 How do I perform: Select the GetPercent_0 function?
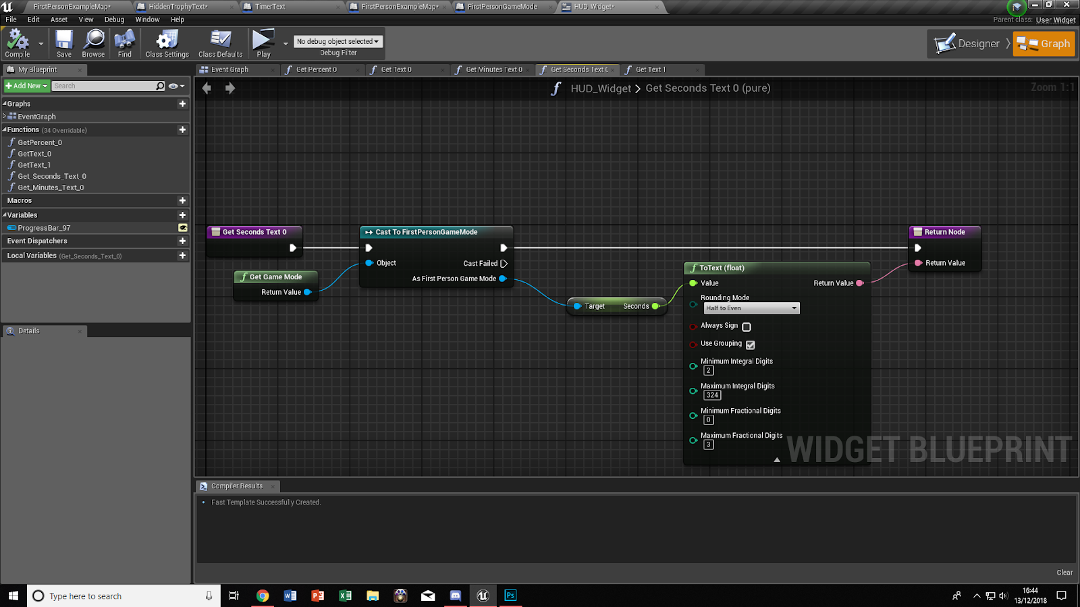pyautogui.click(x=40, y=142)
